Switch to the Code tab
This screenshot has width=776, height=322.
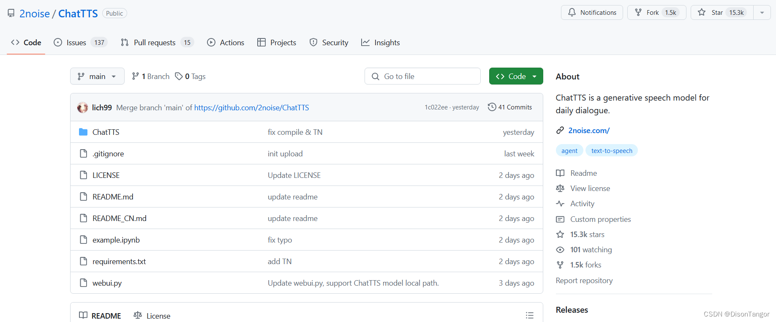coord(26,43)
